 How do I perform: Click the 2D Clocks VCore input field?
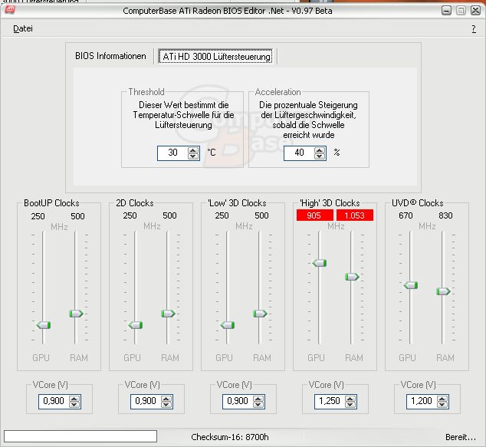146,401
